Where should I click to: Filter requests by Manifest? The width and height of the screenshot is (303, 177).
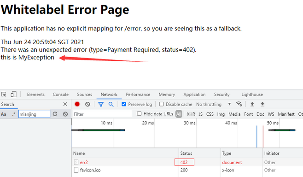click(x=286, y=114)
